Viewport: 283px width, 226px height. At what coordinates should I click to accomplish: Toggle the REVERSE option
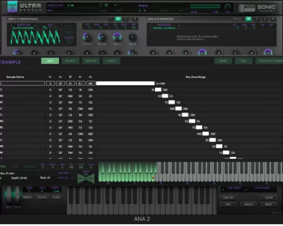point(30,167)
